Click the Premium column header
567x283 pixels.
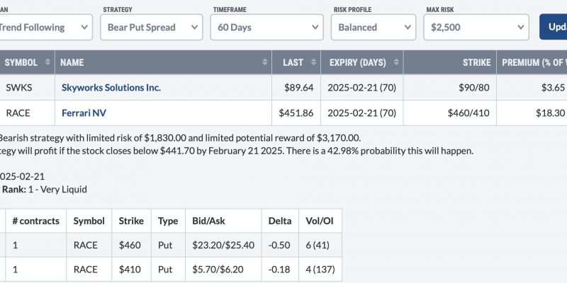click(532, 62)
